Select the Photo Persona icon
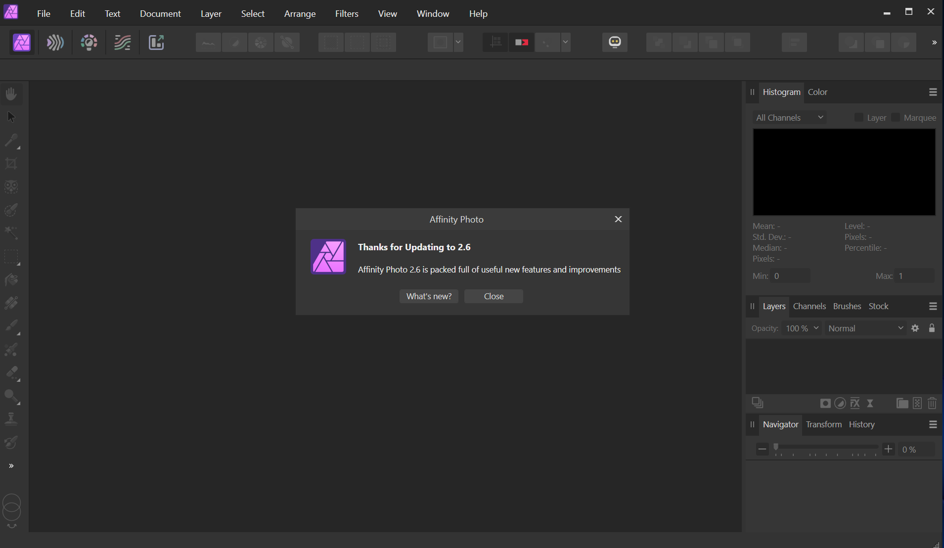The image size is (944, 548). 22,43
